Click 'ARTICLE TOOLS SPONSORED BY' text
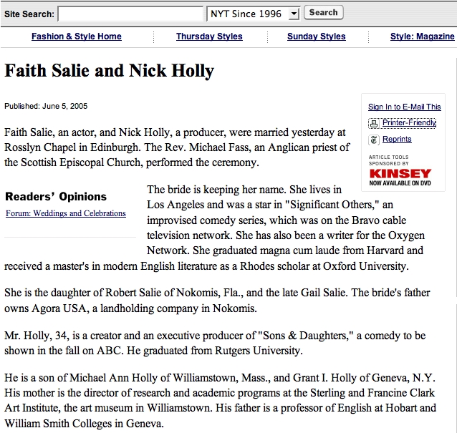Viewport: 457px width, 433px height. coord(389,160)
